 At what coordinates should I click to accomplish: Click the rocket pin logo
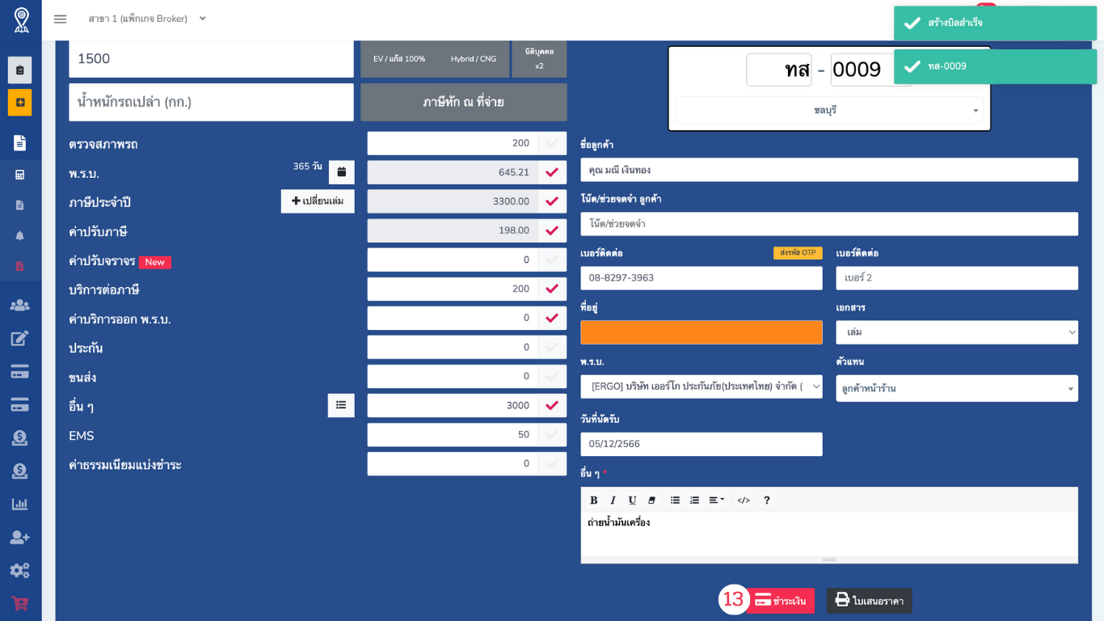21,19
